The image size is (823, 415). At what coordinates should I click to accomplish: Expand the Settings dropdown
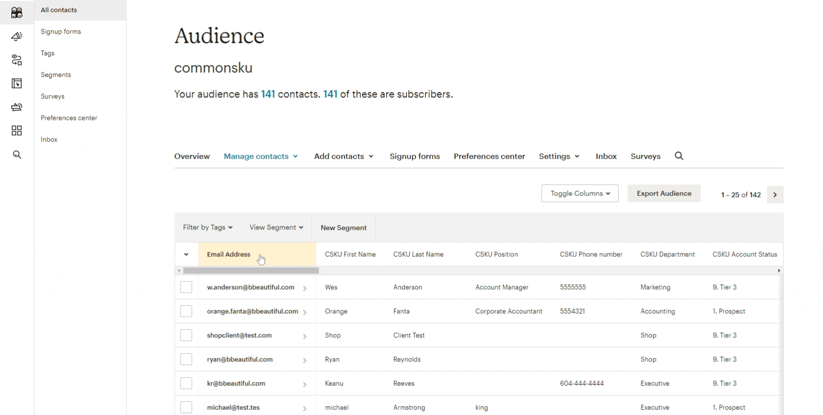[x=559, y=156]
